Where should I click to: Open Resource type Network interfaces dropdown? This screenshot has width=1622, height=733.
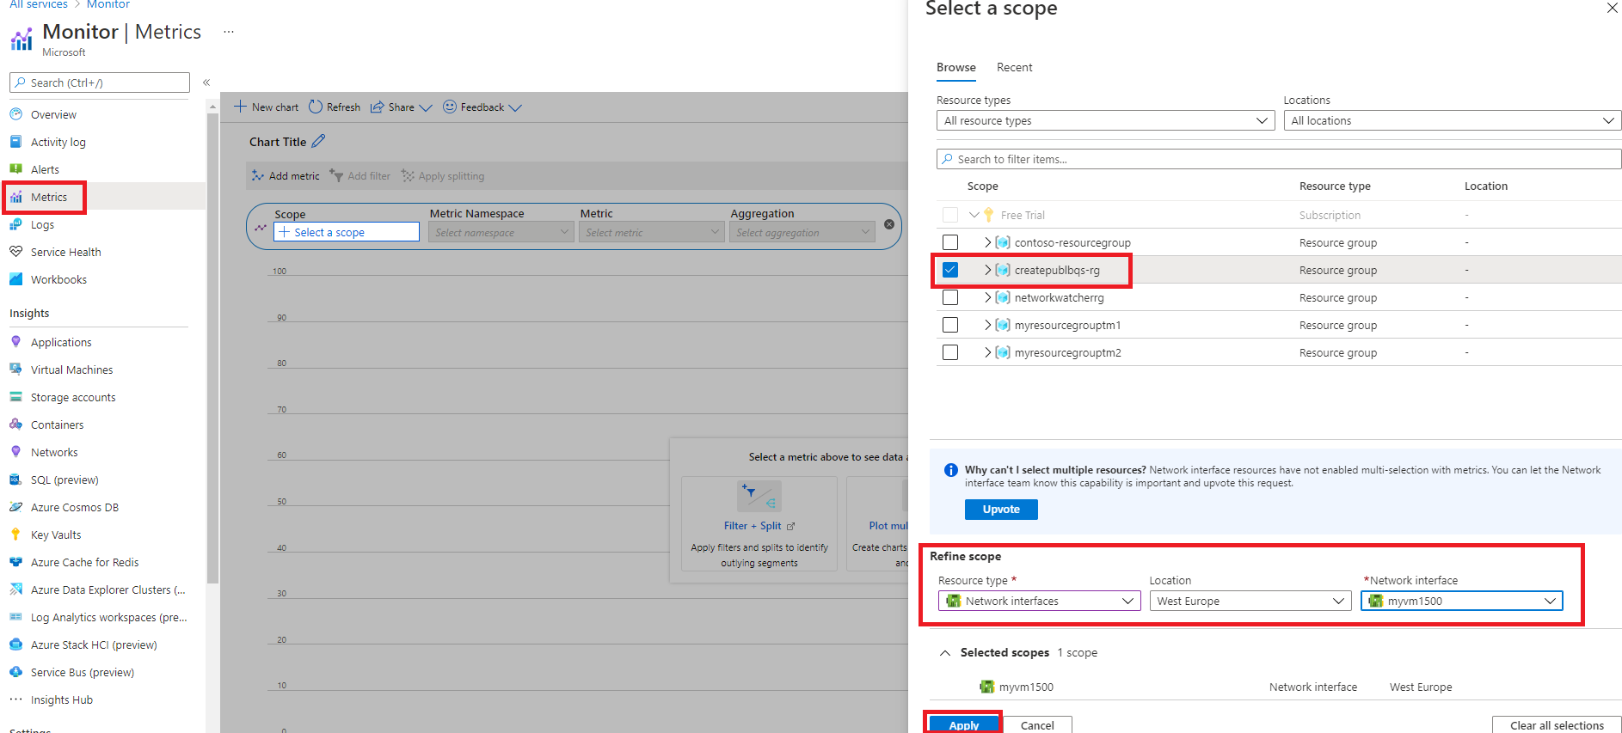pyautogui.click(x=1039, y=601)
